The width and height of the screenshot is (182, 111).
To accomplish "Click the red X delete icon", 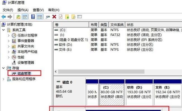I will [54, 17].
